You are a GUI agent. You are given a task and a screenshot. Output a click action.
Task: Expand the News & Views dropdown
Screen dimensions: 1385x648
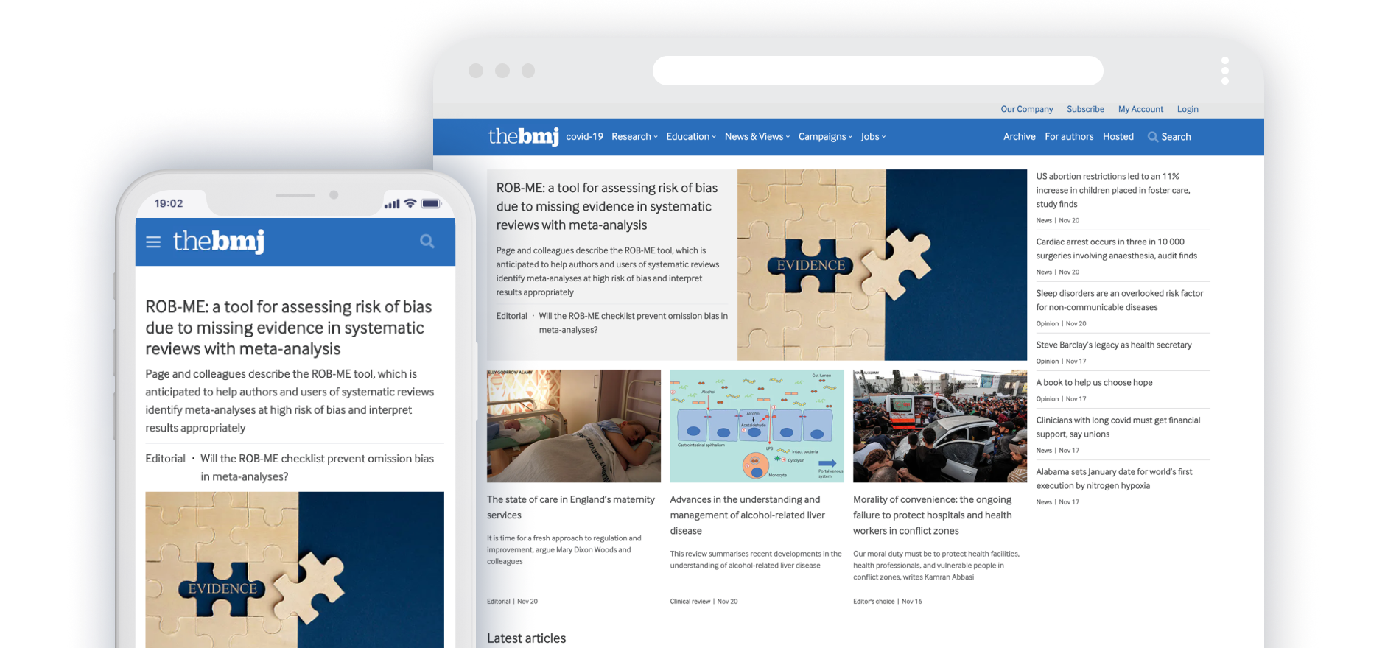point(757,137)
